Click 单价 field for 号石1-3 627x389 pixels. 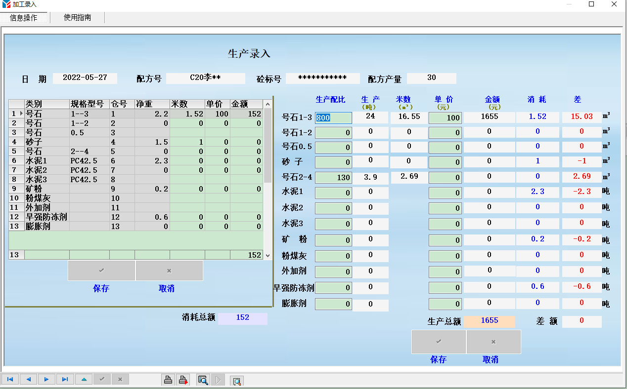tap(445, 118)
